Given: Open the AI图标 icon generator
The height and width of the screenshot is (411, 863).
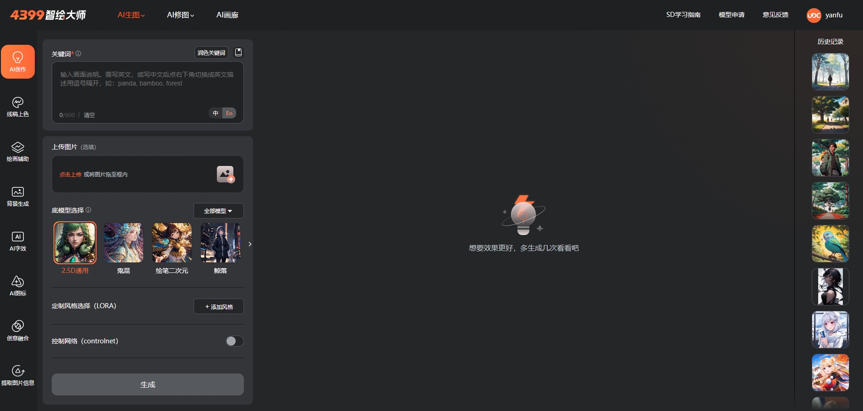Looking at the screenshot, I should tap(18, 286).
